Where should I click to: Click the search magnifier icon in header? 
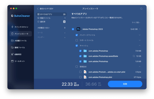click(141, 9)
